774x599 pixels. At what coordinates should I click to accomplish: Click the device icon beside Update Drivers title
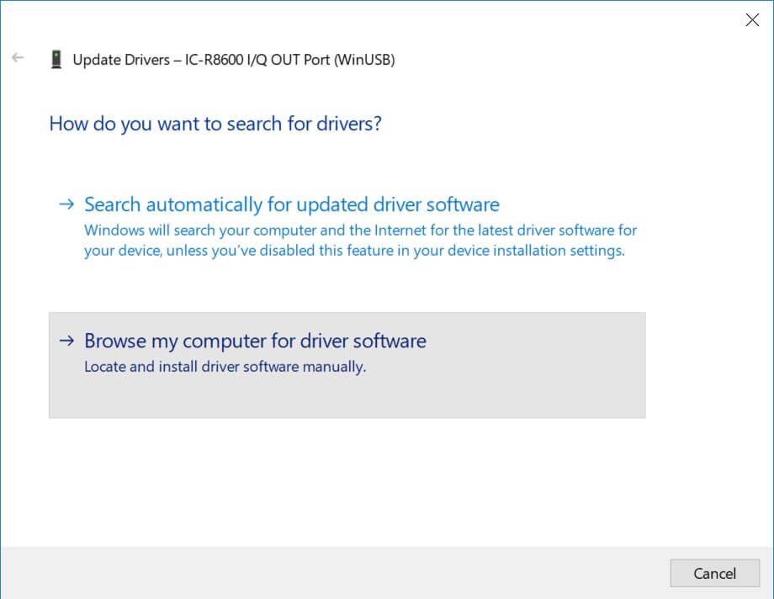(x=56, y=59)
